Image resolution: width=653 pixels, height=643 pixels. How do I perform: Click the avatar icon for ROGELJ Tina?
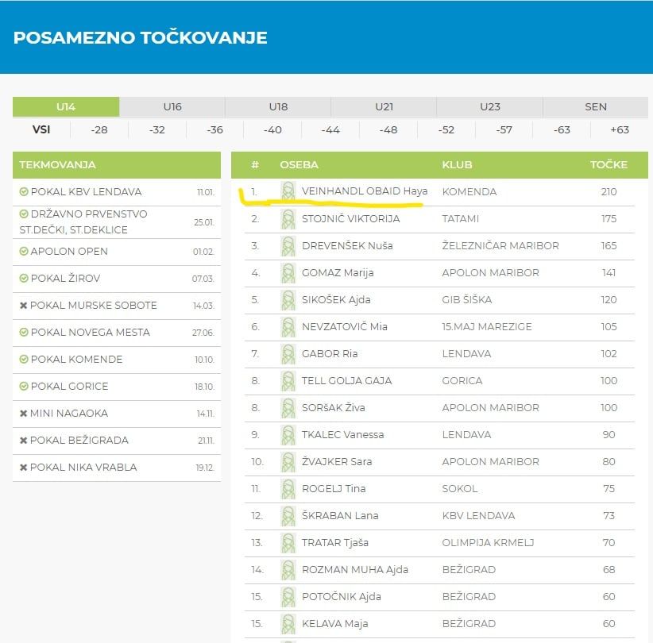[x=288, y=488]
